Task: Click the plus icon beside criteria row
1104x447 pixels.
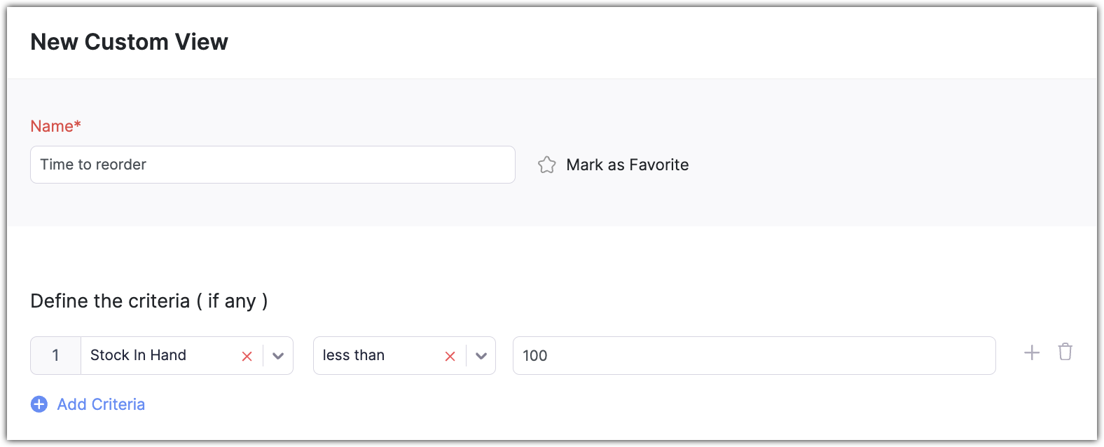Action: tap(1031, 352)
